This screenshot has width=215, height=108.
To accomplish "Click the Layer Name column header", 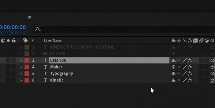I will coord(53,40).
